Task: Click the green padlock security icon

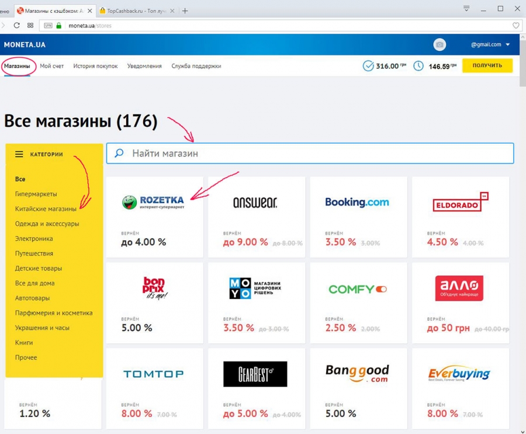Action: pos(59,26)
